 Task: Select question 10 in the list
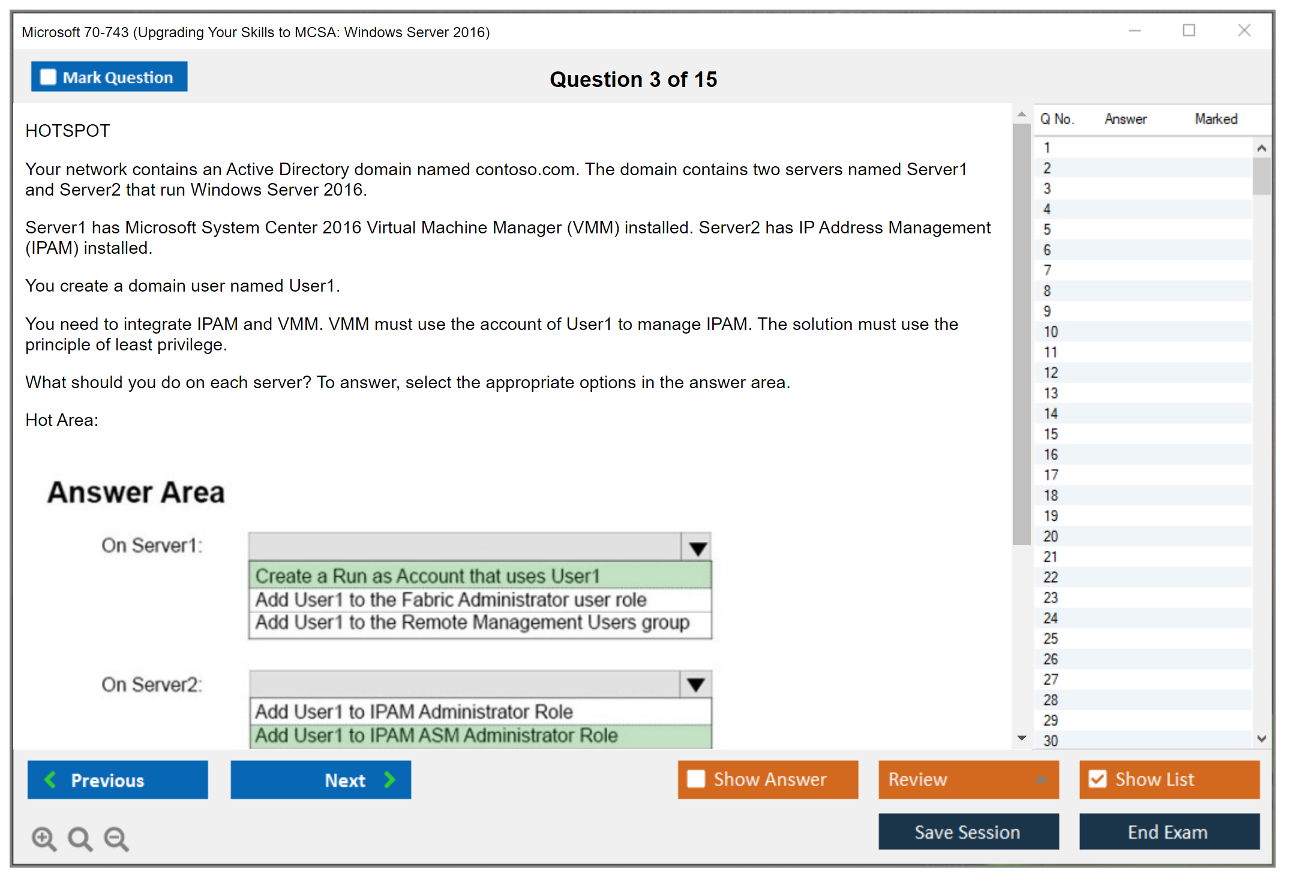(x=1051, y=332)
